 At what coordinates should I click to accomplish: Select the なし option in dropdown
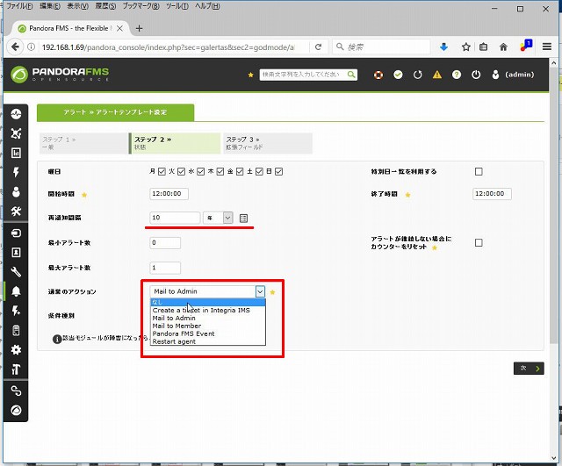tap(208, 302)
